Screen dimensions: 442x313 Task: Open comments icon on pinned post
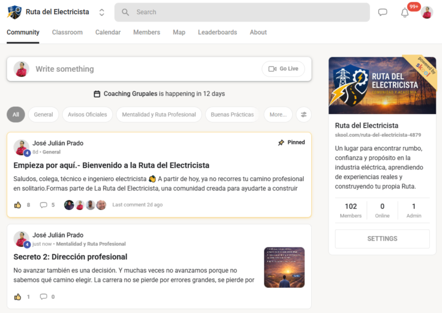[44, 205]
